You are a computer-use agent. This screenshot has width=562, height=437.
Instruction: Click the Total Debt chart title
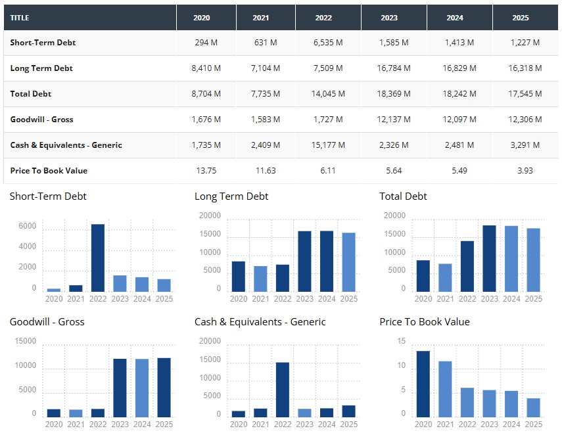[403, 196]
